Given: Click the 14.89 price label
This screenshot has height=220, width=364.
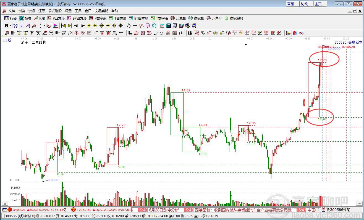Looking at the screenshot, I should tap(186, 90).
